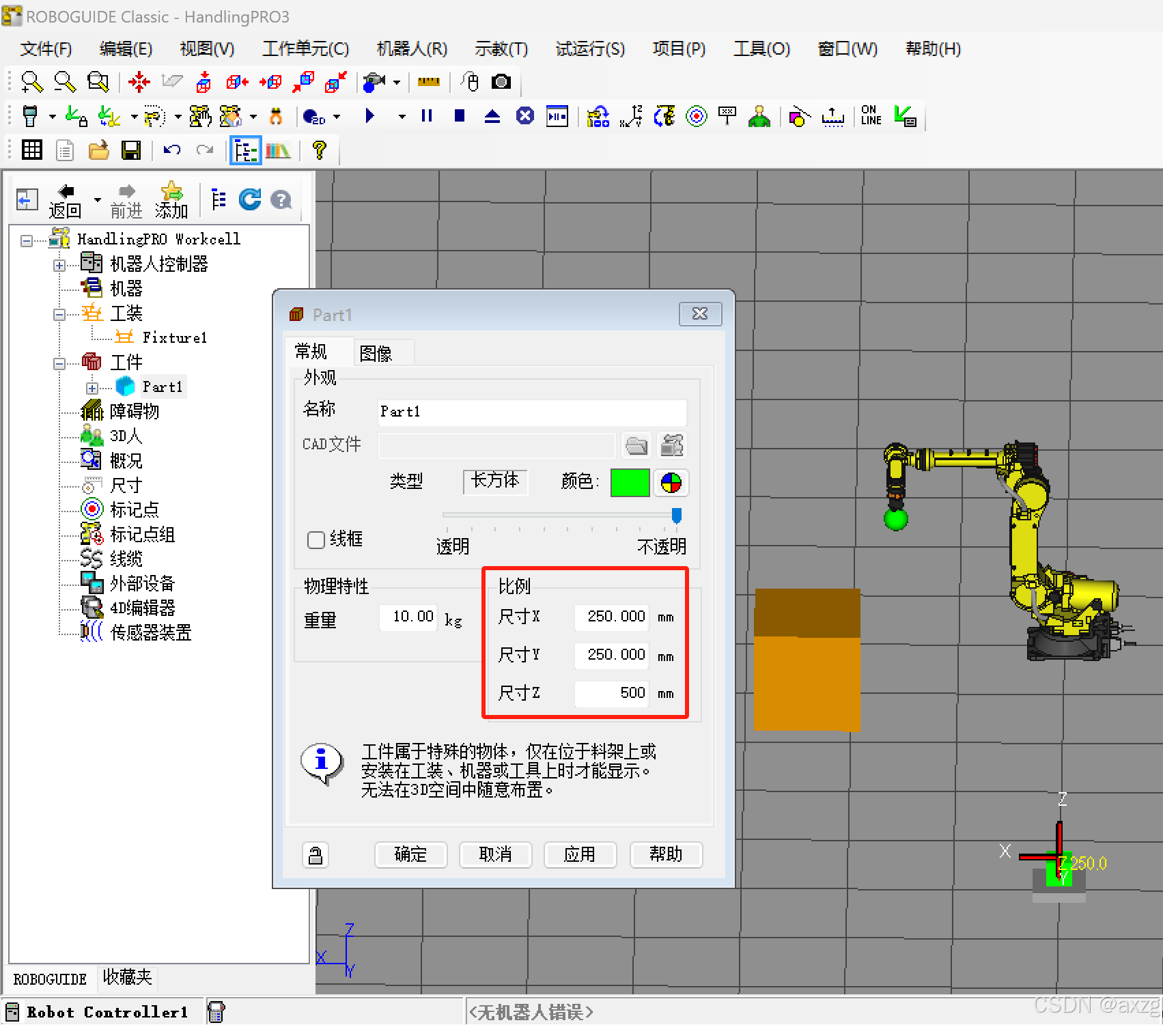The width and height of the screenshot is (1163, 1025).
Task: Click the undo arrow icon
Action: pyautogui.click(x=171, y=150)
